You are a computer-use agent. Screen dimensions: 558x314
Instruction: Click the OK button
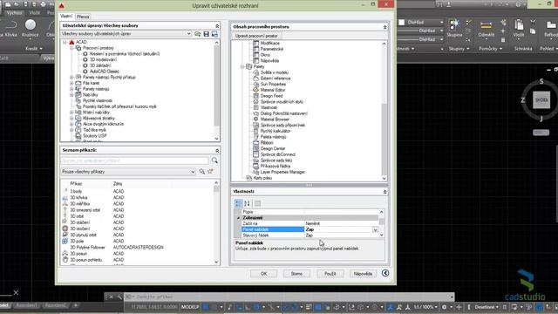point(263,274)
